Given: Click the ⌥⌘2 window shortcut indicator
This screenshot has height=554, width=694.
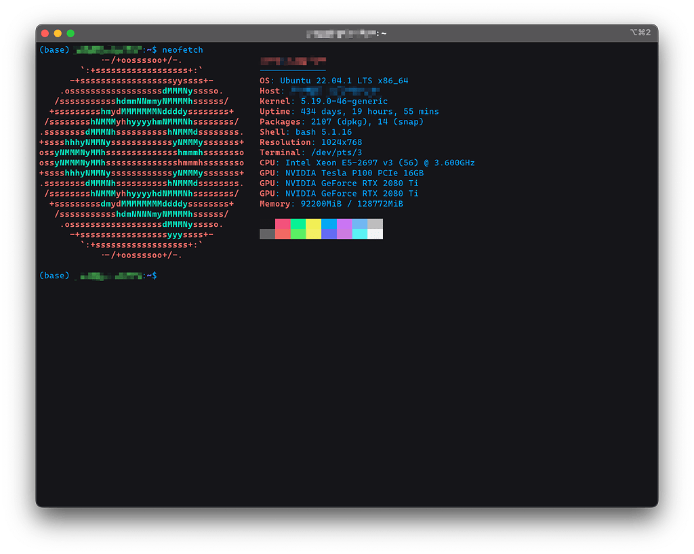Looking at the screenshot, I should click(640, 33).
